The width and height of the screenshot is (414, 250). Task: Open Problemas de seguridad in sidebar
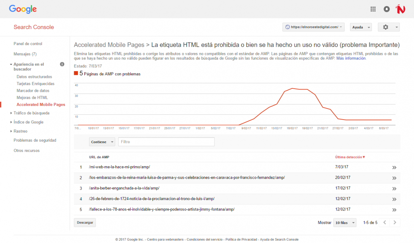(x=35, y=140)
